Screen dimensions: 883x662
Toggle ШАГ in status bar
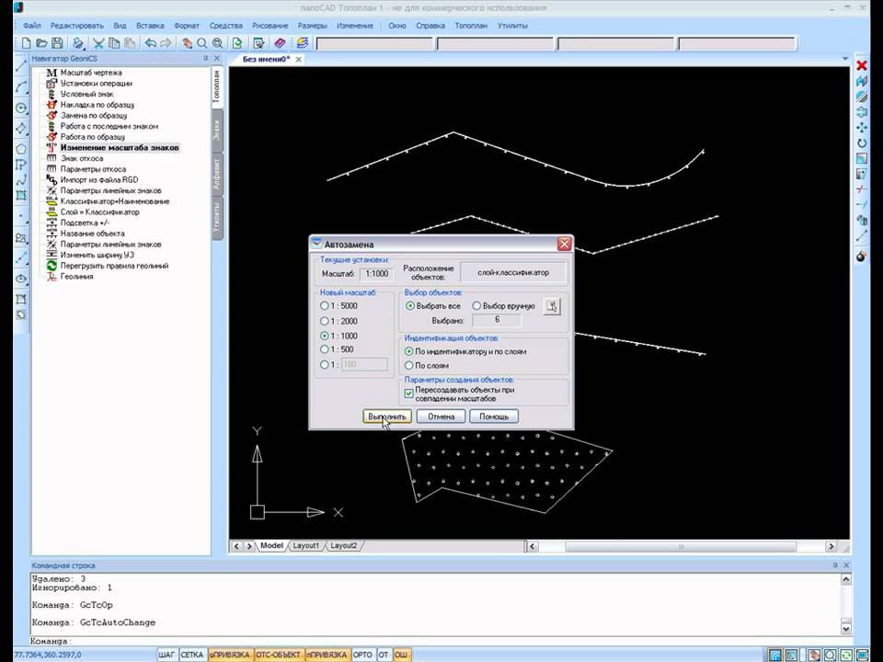click(166, 655)
